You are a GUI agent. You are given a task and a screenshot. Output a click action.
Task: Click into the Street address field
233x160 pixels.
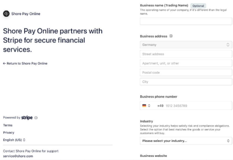[186, 54]
